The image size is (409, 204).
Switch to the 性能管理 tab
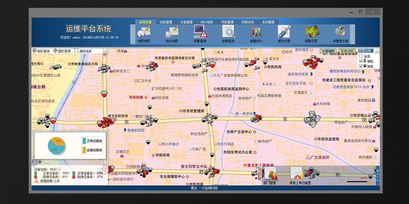point(166,22)
